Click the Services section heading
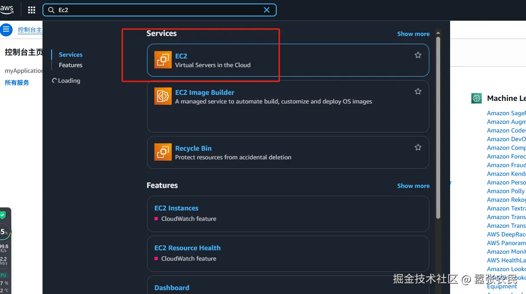 (162, 33)
